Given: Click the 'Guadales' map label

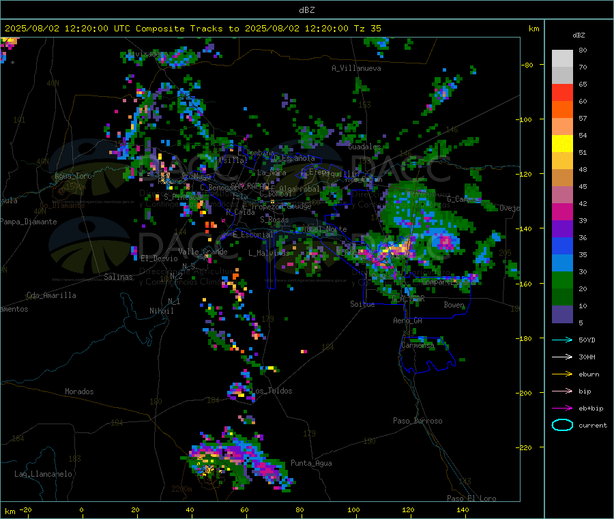Looking at the screenshot, I should (x=364, y=147).
